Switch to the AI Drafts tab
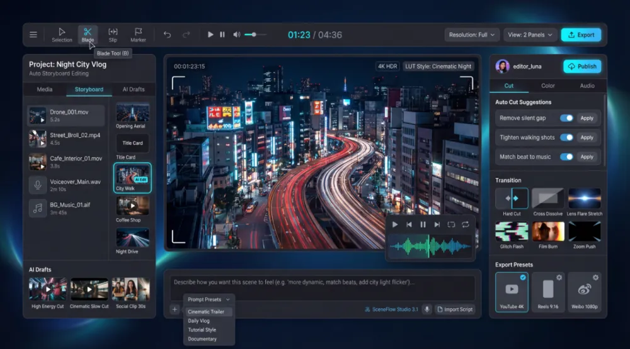 tap(133, 89)
